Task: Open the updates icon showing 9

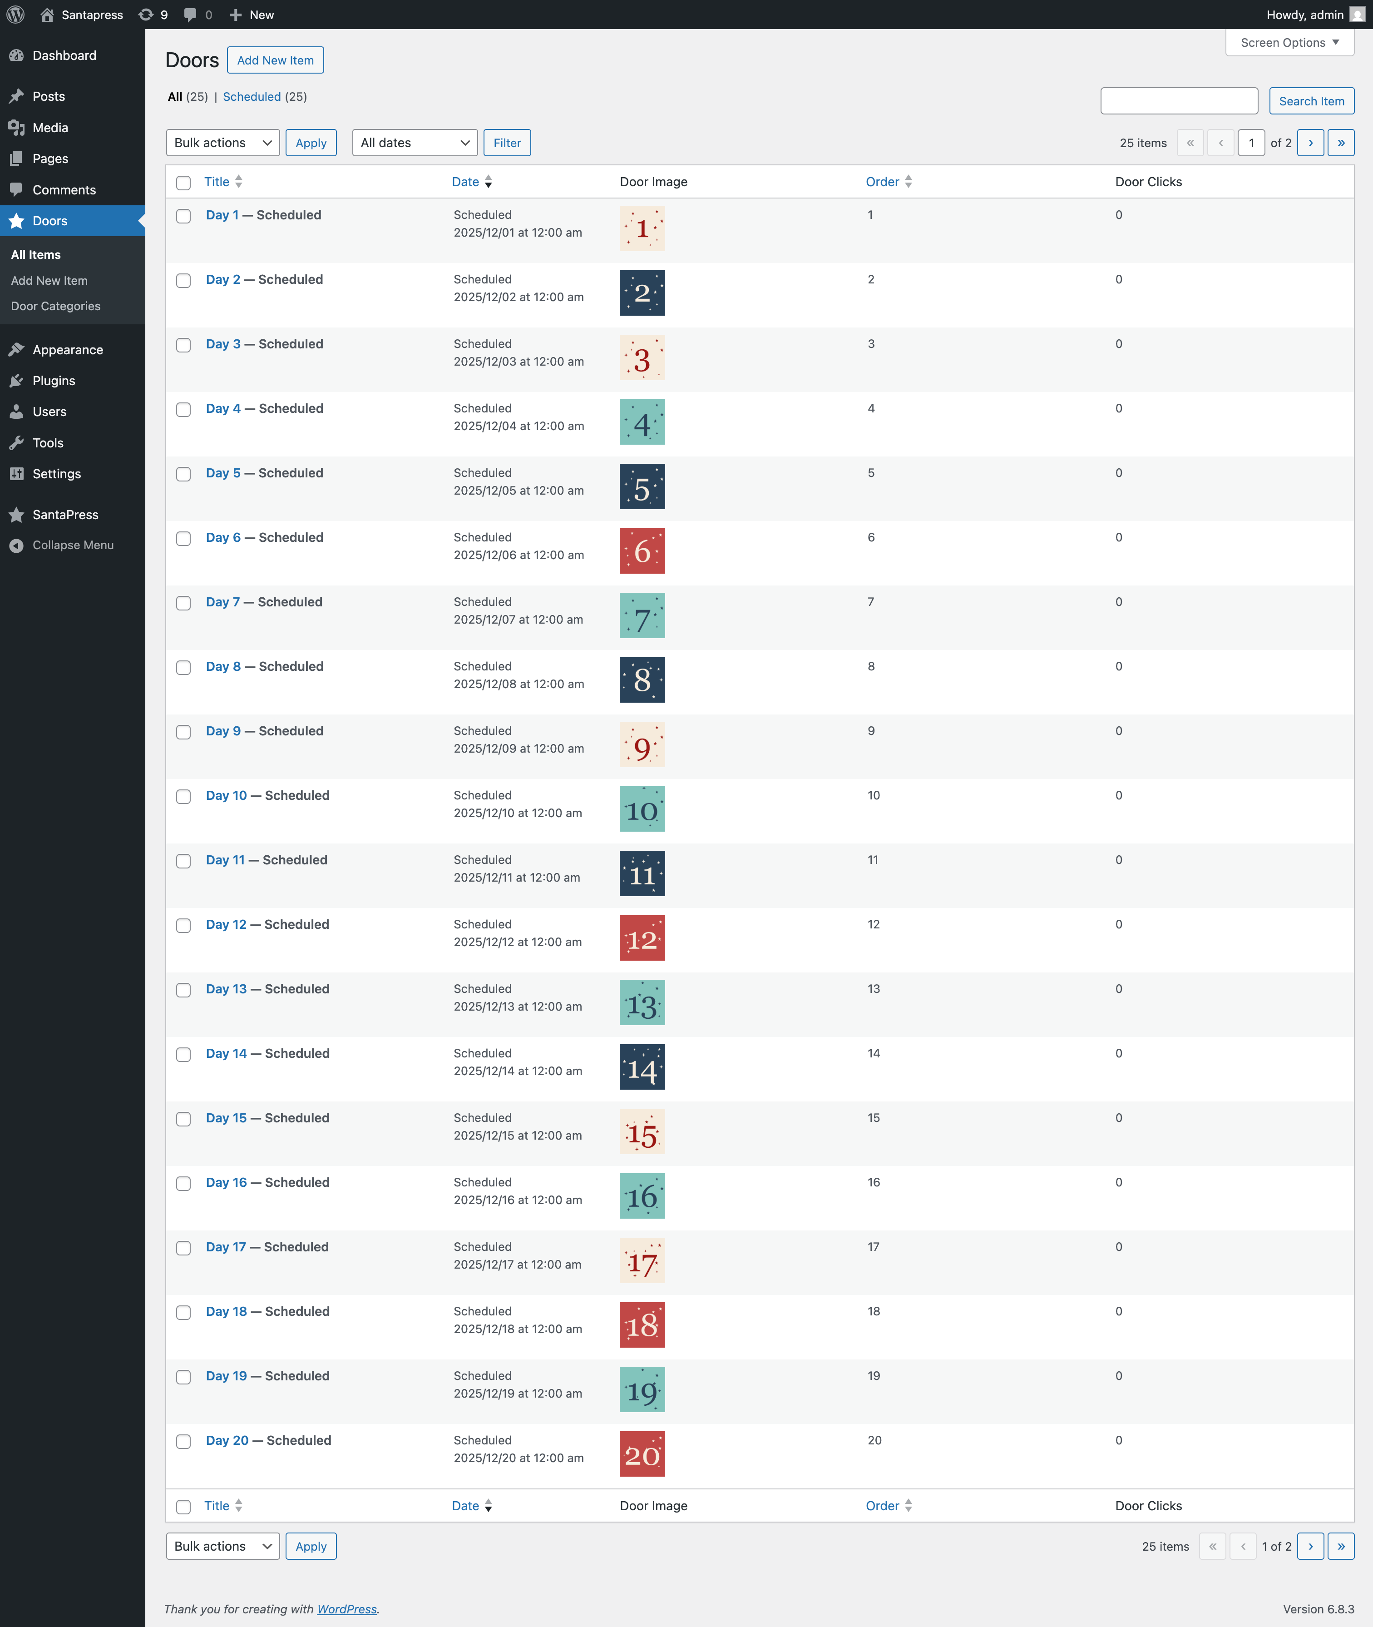Action: [146, 15]
